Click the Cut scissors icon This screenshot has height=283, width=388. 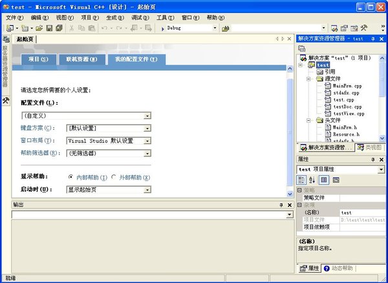[72, 28]
